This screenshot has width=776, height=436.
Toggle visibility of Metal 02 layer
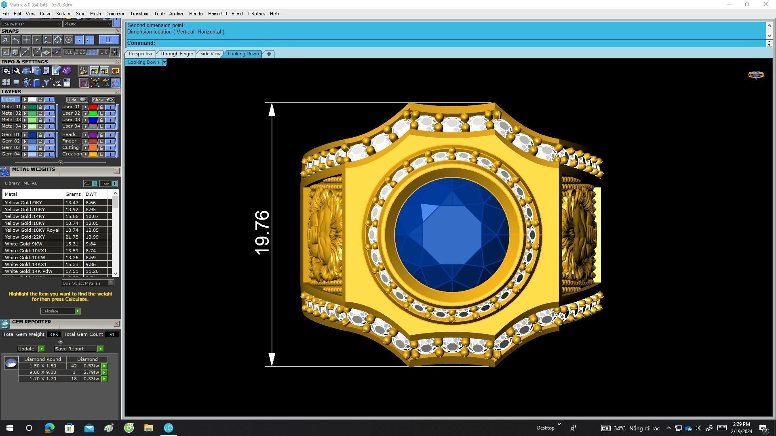pyautogui.click(x=49, y=113)
